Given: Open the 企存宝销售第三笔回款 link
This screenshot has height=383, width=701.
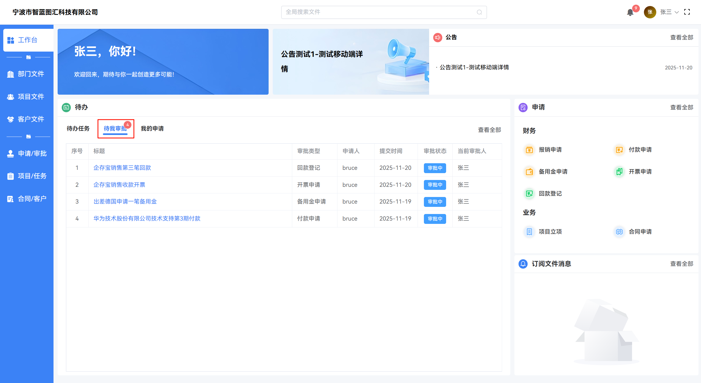Looking at the screenshot, I should tap(122, 168).
